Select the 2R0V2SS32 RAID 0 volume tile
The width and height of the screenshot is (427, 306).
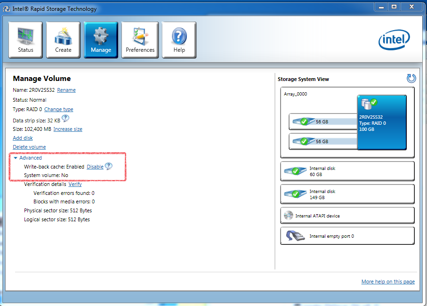point(382,122)
